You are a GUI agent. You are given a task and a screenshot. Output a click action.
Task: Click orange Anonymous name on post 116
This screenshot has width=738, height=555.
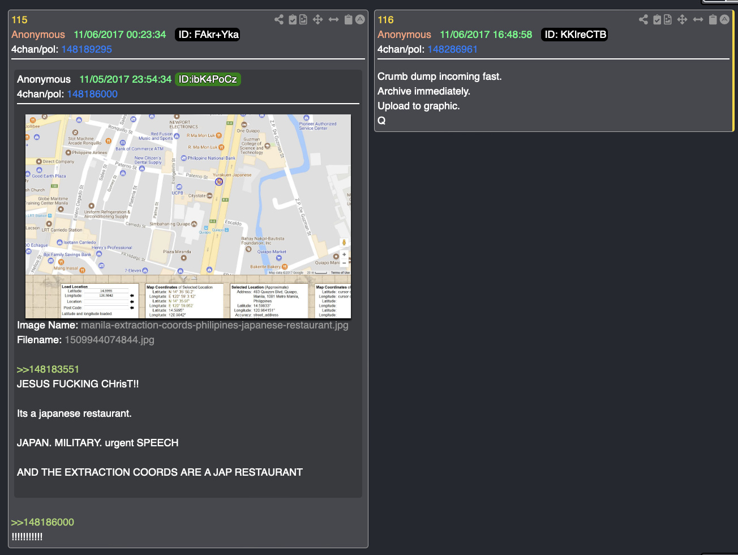coord(404,35)
